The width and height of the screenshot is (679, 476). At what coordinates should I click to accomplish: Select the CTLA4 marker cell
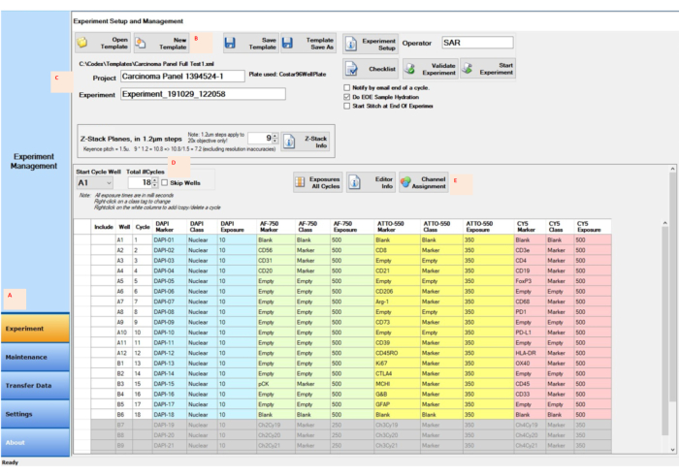[x=397, y=373]
